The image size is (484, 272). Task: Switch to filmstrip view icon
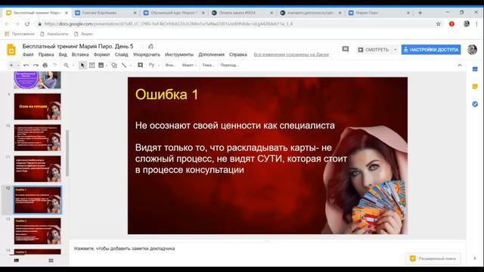(x=17, y=261)
